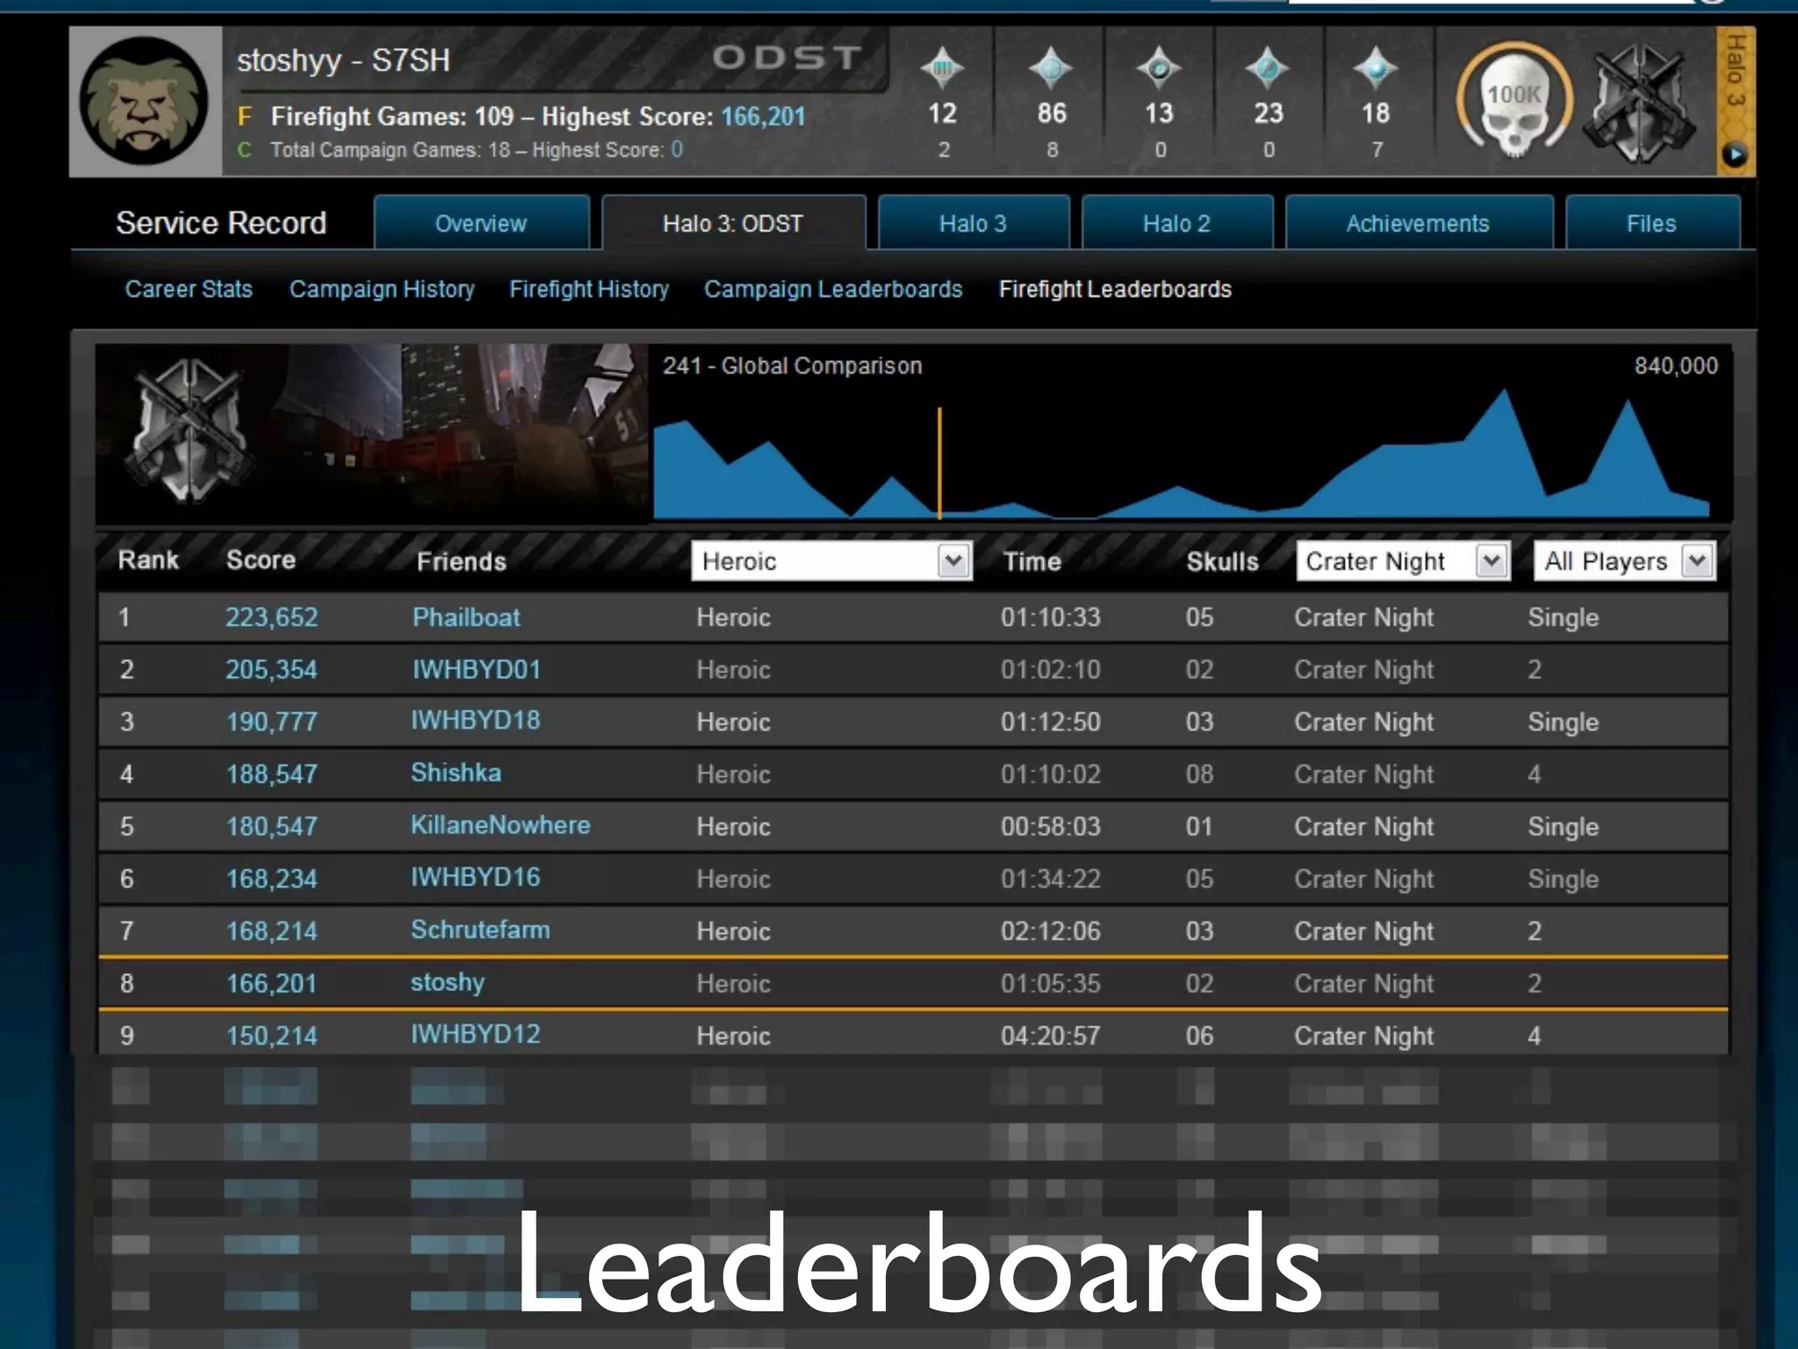Viewport: 1798px width, 1349px height.
Task: View Campaign Leaderboards
Action: 833,289
